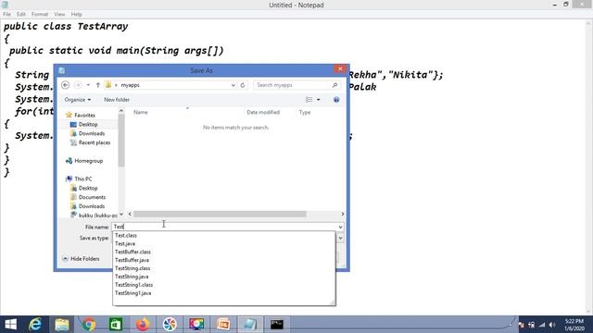This screenshot has height=333, width=593.
Task: Expand the address bar history dropdown
Action: click(233, 85)
